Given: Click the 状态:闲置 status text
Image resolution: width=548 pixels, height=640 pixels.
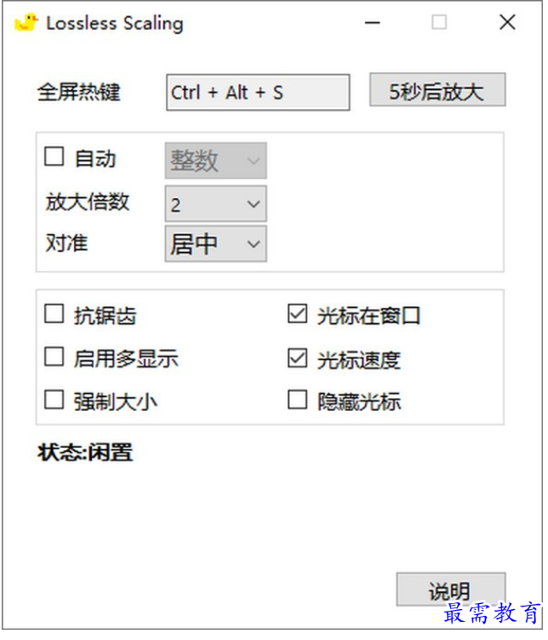Looking at the screenshot, I should tap(85, 452).
